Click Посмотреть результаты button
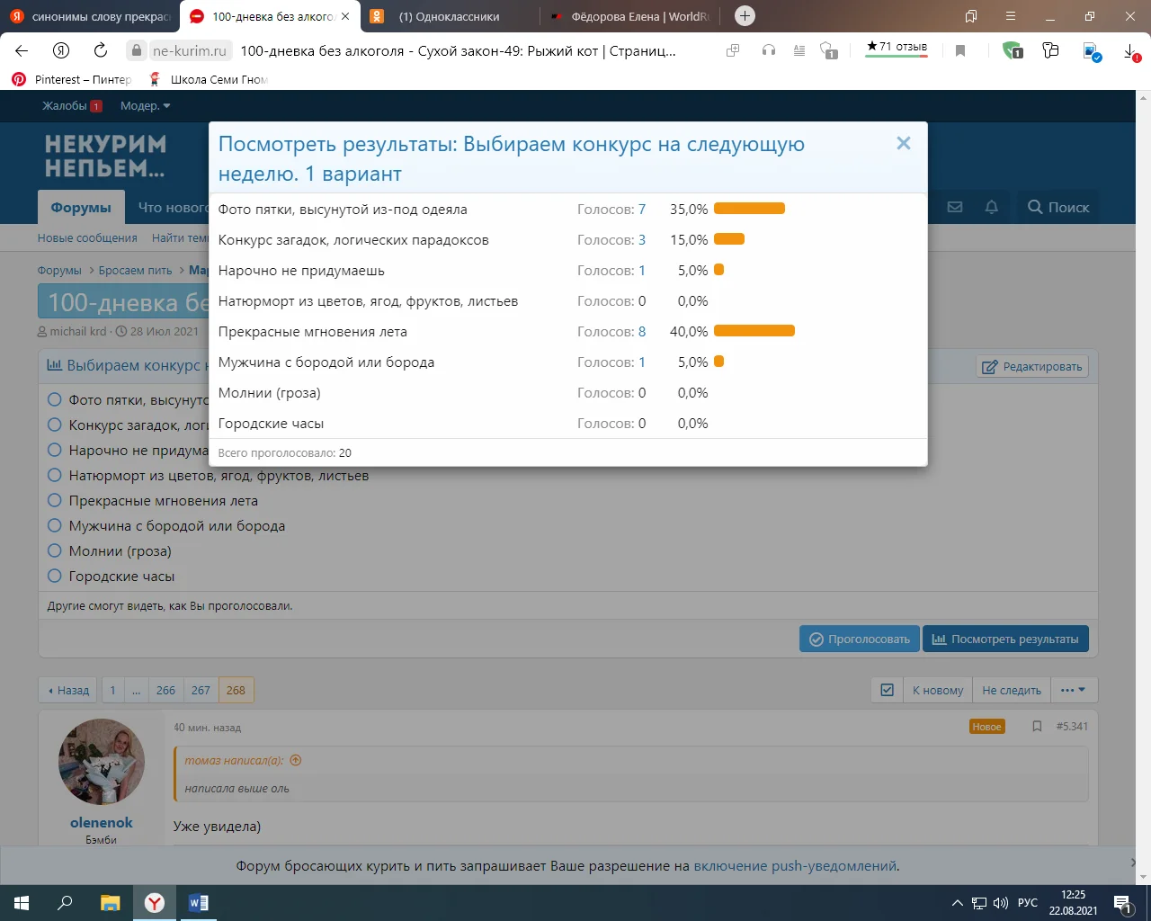The height and width of the screenshot is (921, 1151). [1005, 639]
